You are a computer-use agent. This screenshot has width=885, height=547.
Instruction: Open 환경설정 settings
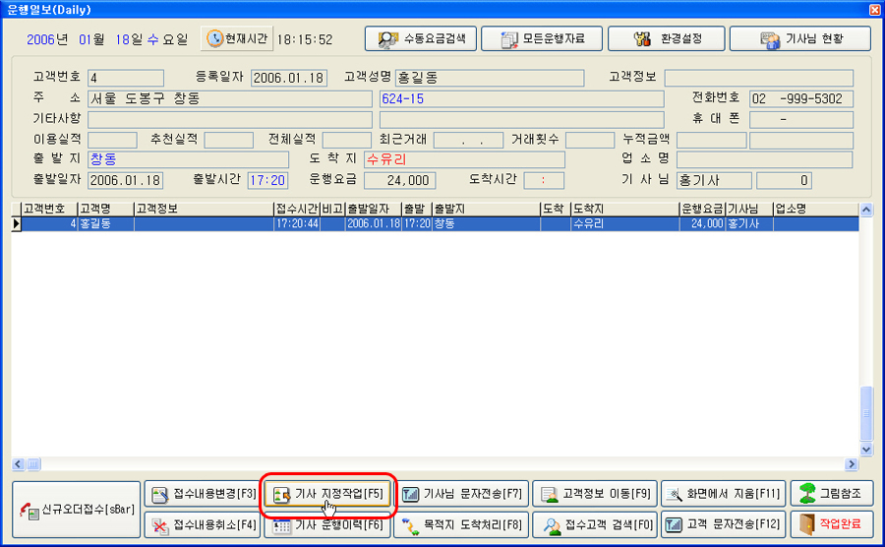666,38
